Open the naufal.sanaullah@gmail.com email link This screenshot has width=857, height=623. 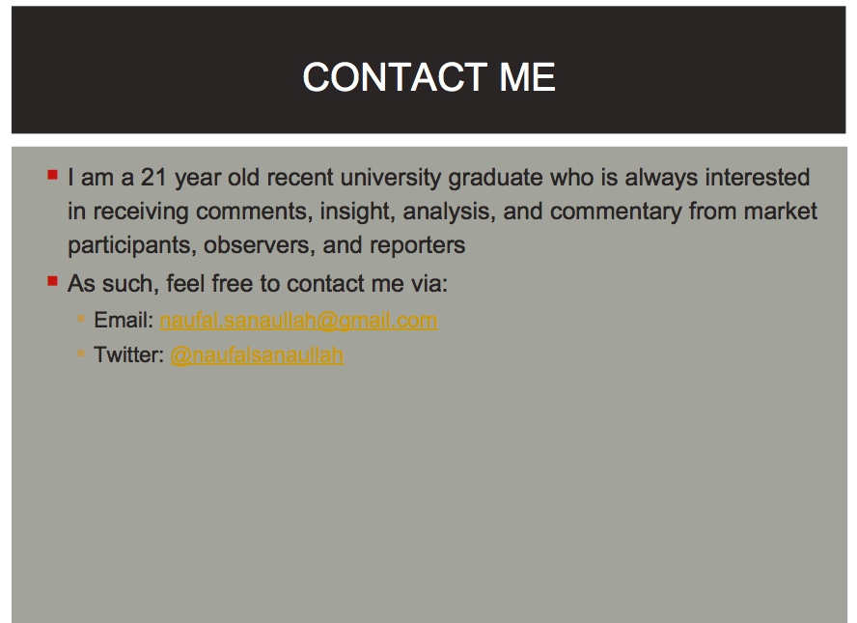pyautogui.click(x=298, y=321)
